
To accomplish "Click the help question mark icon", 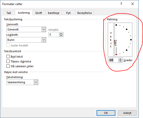I will pos(121,4).
